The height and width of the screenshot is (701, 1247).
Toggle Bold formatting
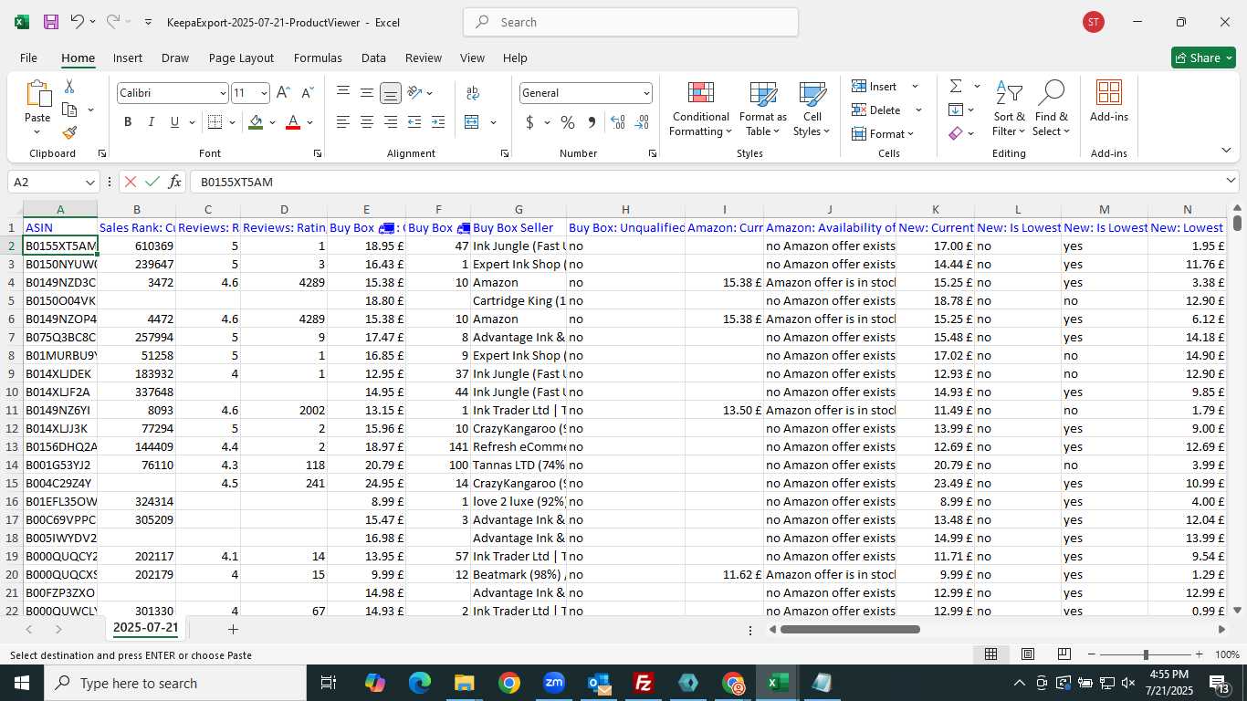point(128,122)
